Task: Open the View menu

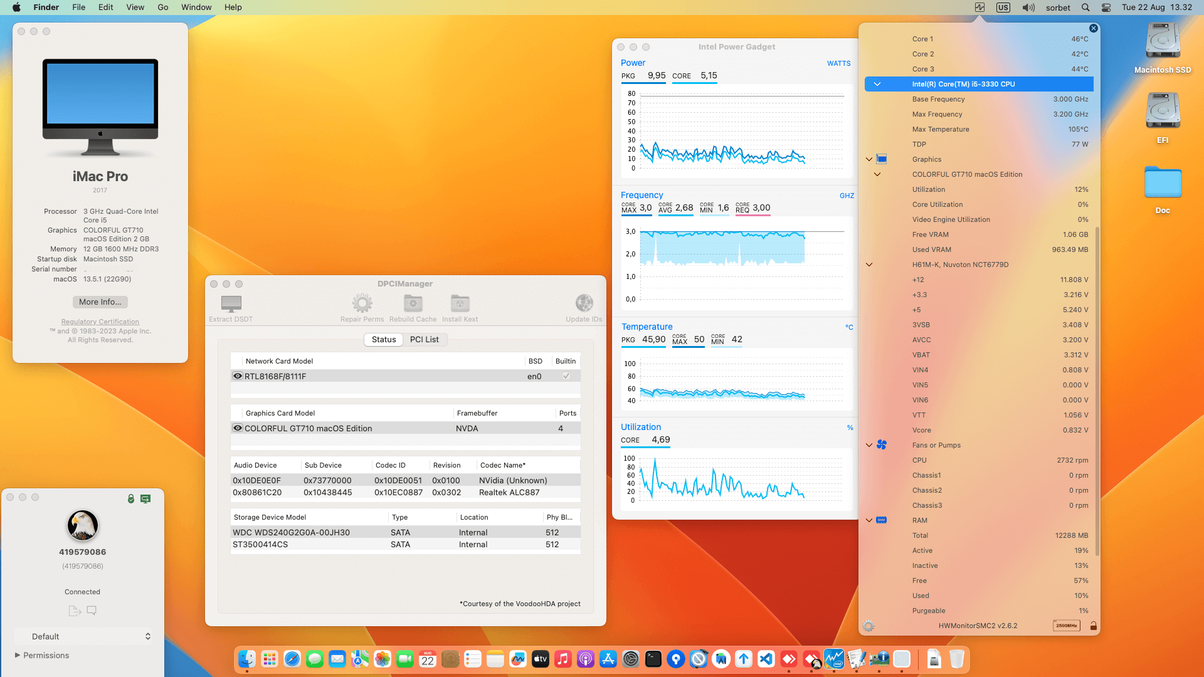Action: (x=135, y=8)
